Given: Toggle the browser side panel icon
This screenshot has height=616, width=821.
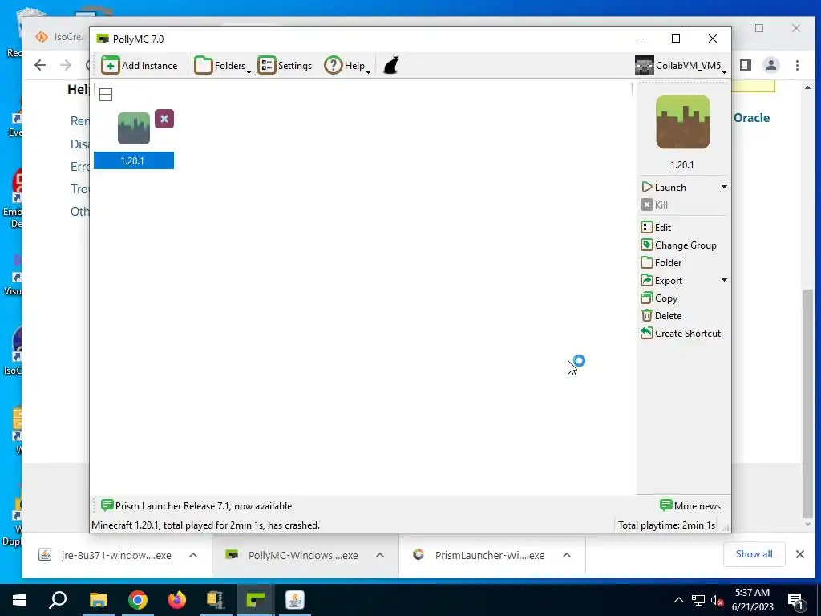Looking at the screenshot, I should point(746,65).
